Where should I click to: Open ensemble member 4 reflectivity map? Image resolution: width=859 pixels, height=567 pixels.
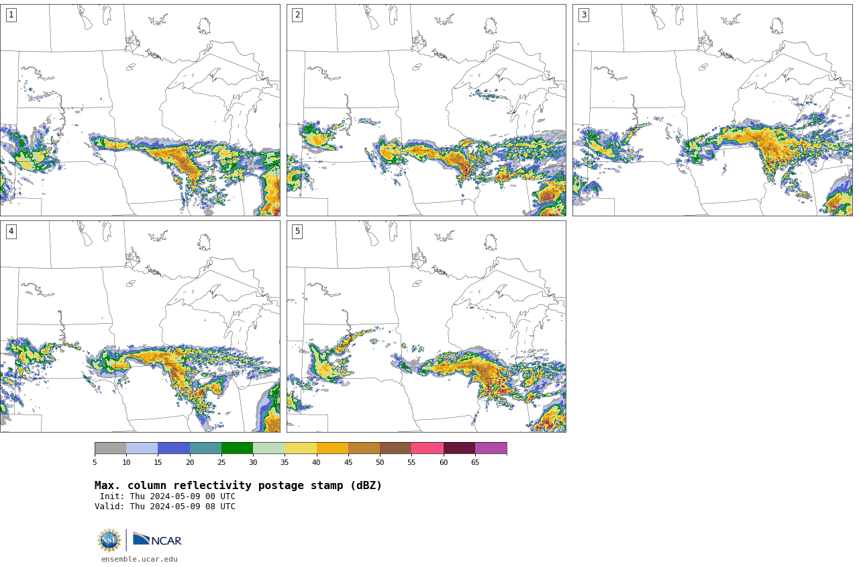140,326
